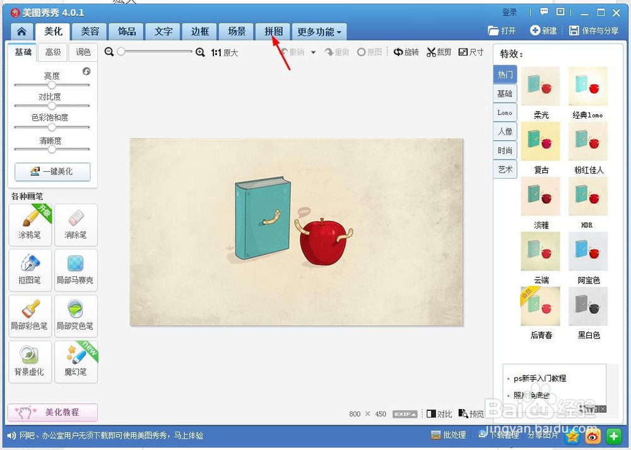This screenshot has width=631, height=450.
Task: Open the feedback chat bubble icon
Action: click(544, 12)
